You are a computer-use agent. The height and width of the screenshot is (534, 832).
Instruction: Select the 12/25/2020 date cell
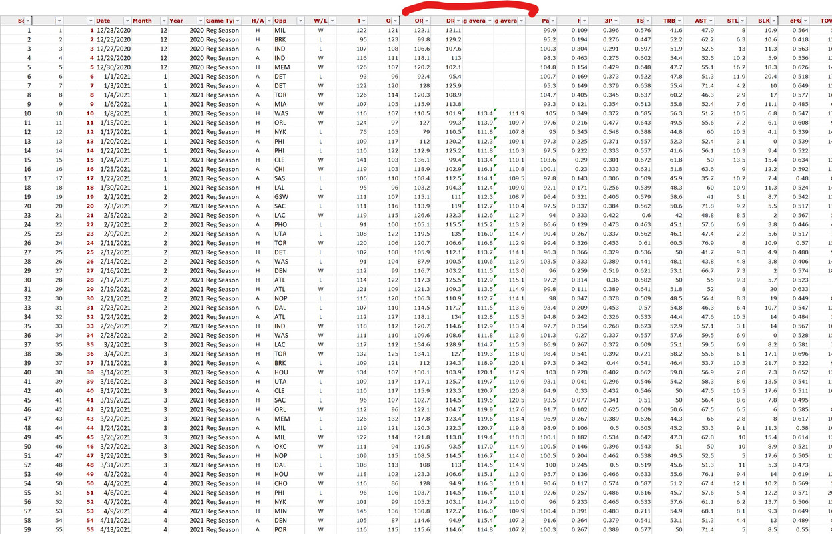pos(113,39)
